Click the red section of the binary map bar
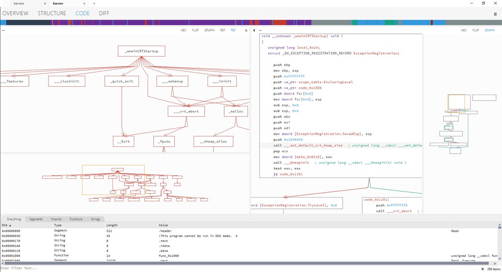The width and height of the screenshot is (502, 272). point(280,23)
